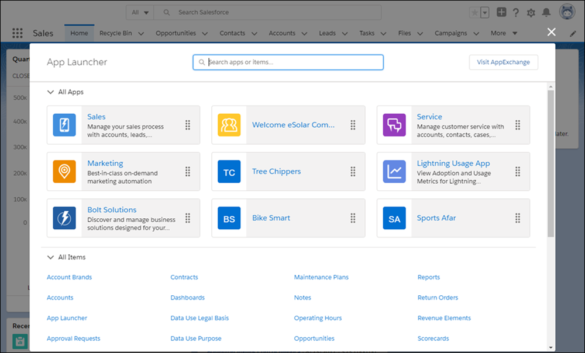Screen dimensions: 585x353
Task: Open the Opportunities tab dropdown arrow
Action: click(204, 33)
